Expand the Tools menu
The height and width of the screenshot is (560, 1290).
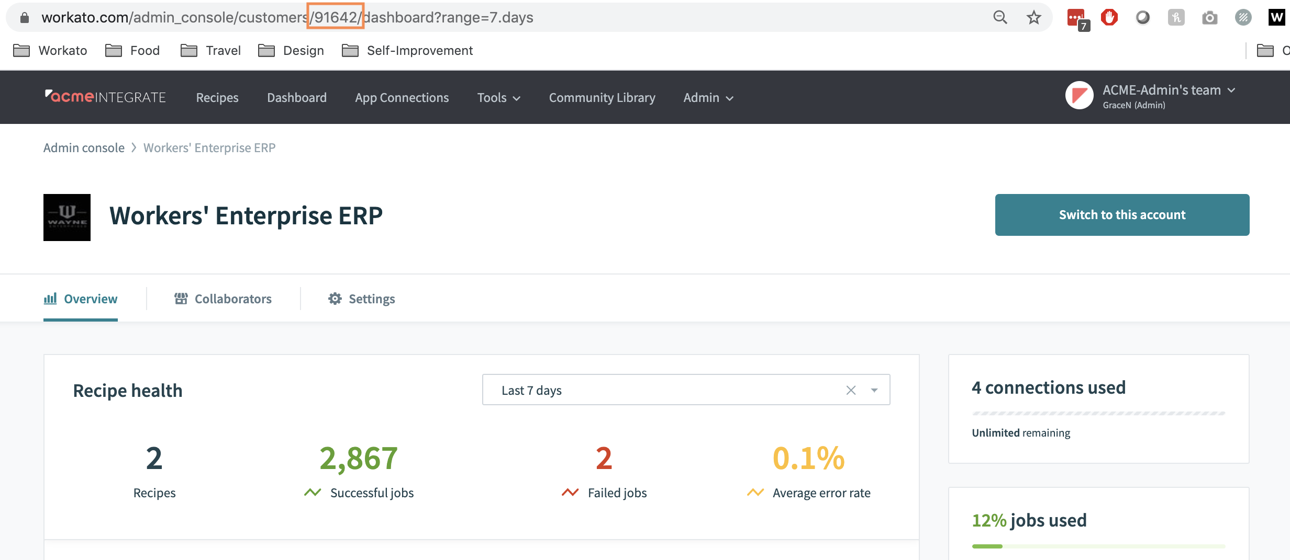coord(498,97)
